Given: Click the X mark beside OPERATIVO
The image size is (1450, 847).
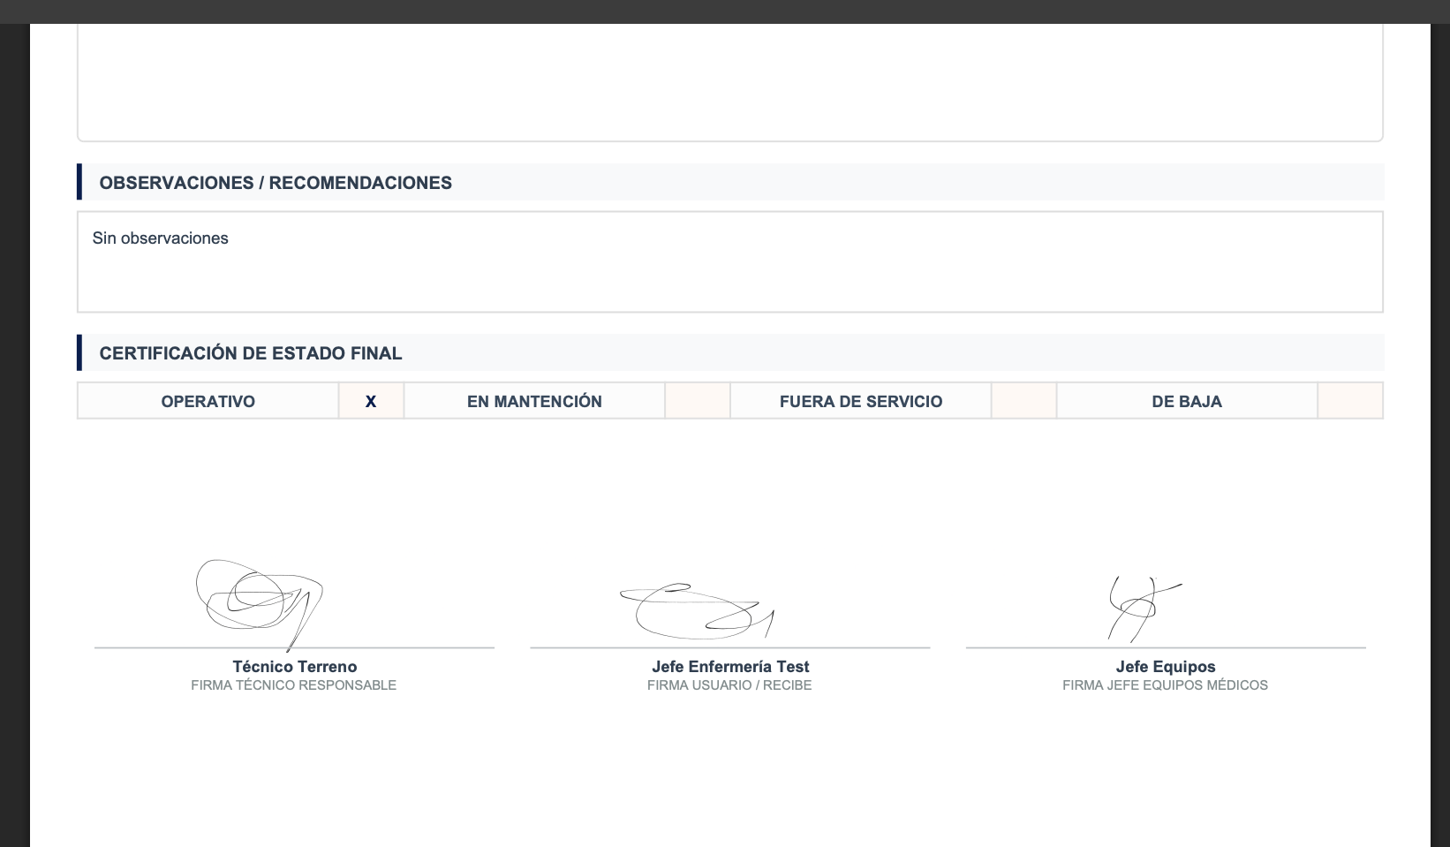Looking at the screenshot, I should coord(371,402).
